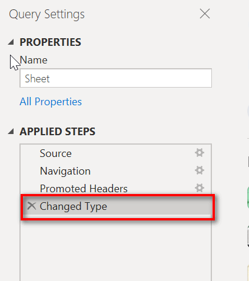
Task: Close the Query Settings pane
Action: click(205, 14)
